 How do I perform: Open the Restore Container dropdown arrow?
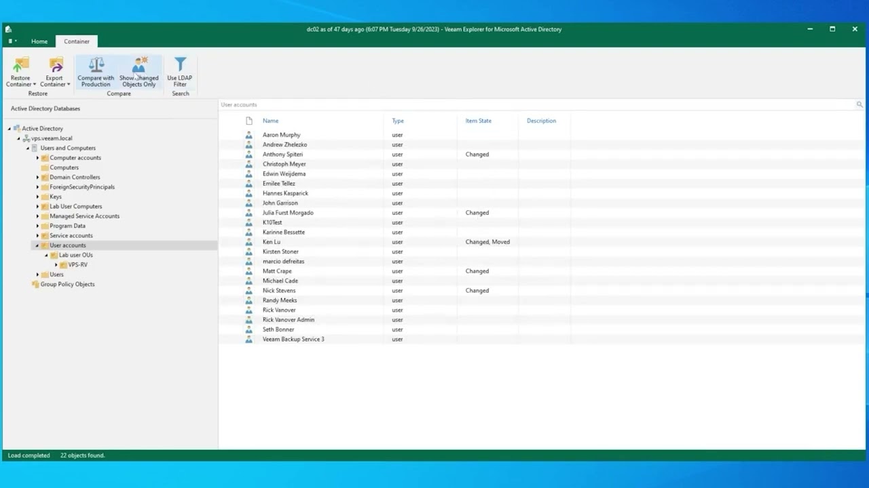pos(34,85)
